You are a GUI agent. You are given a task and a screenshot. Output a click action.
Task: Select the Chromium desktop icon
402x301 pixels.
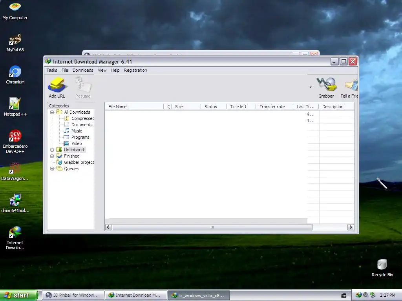point(15,75)
